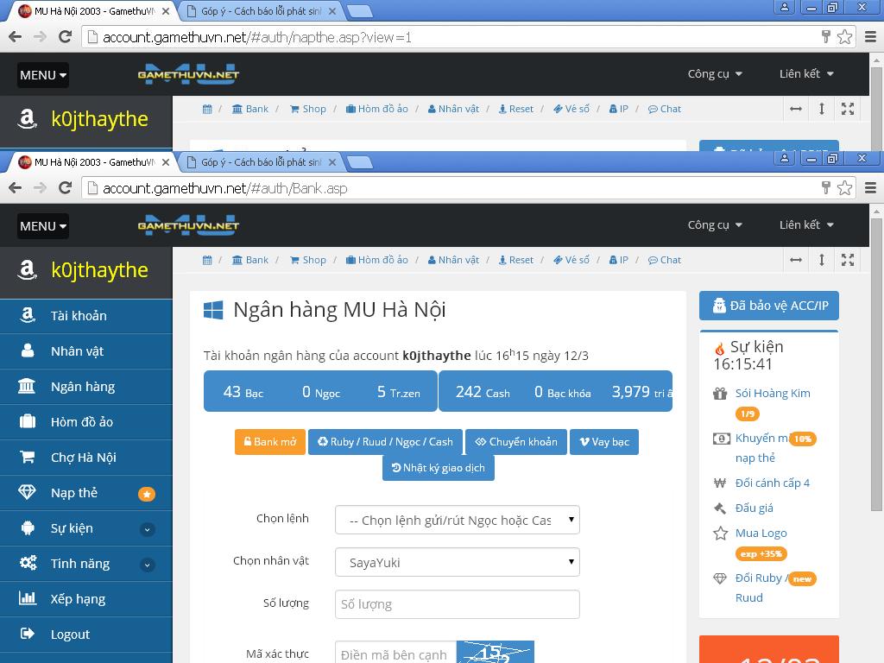The image size is (884, 663).
Task: Click the Vay bạc button
Action: click(x=604, y=442)
